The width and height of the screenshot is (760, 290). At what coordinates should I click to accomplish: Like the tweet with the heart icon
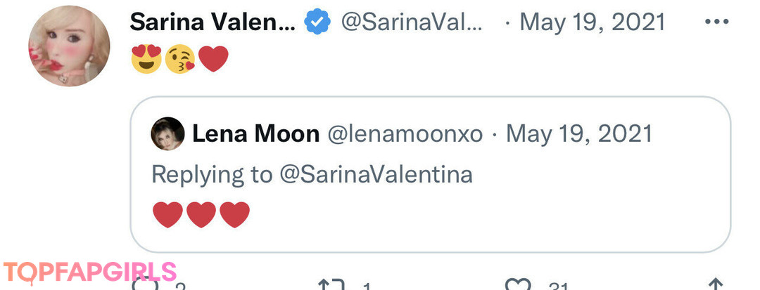[x=519, y=286]
